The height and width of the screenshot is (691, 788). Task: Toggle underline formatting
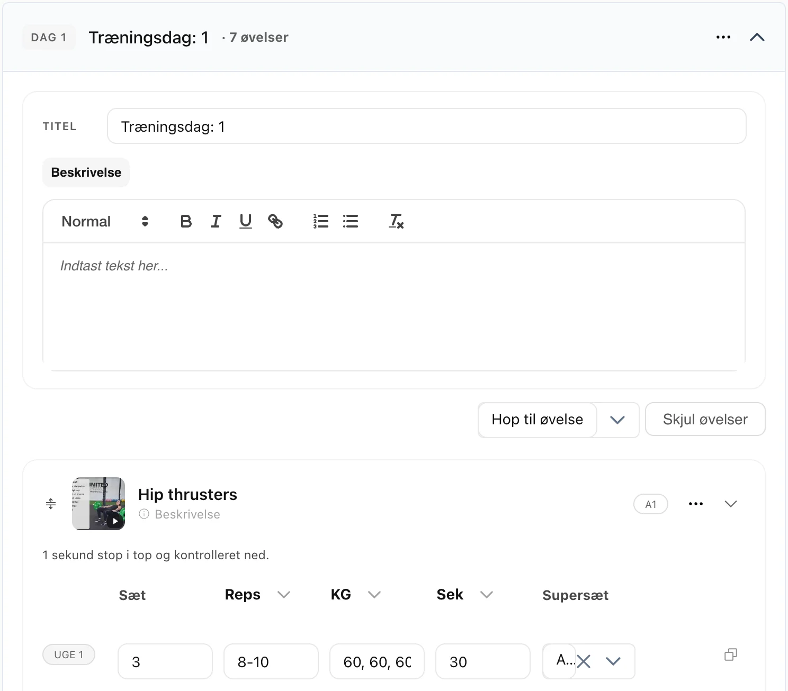coord(245,221)
